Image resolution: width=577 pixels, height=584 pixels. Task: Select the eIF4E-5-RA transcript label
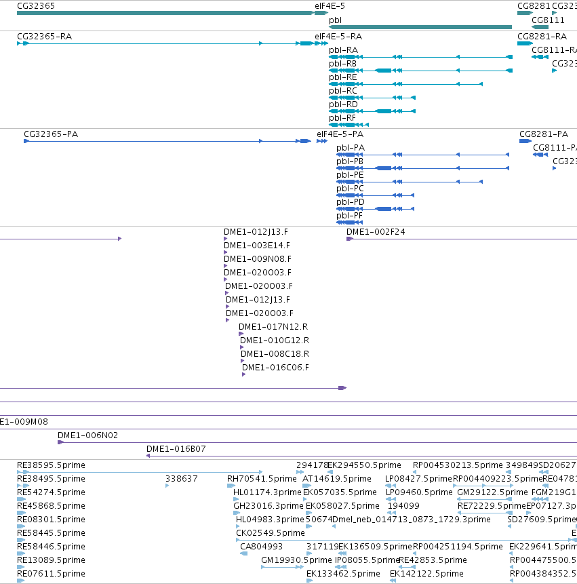pyautogui.click(x=338, y=37)
